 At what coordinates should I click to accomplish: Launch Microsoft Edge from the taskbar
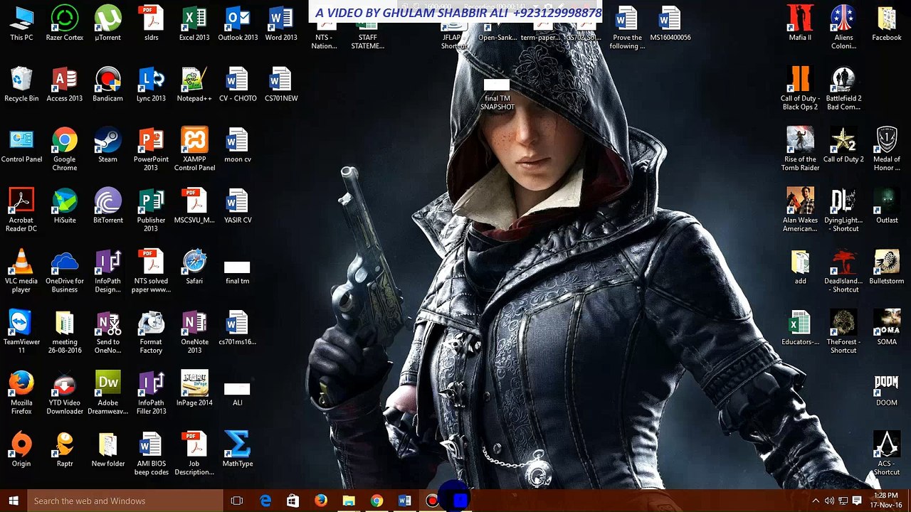click(x=265, y=501)
